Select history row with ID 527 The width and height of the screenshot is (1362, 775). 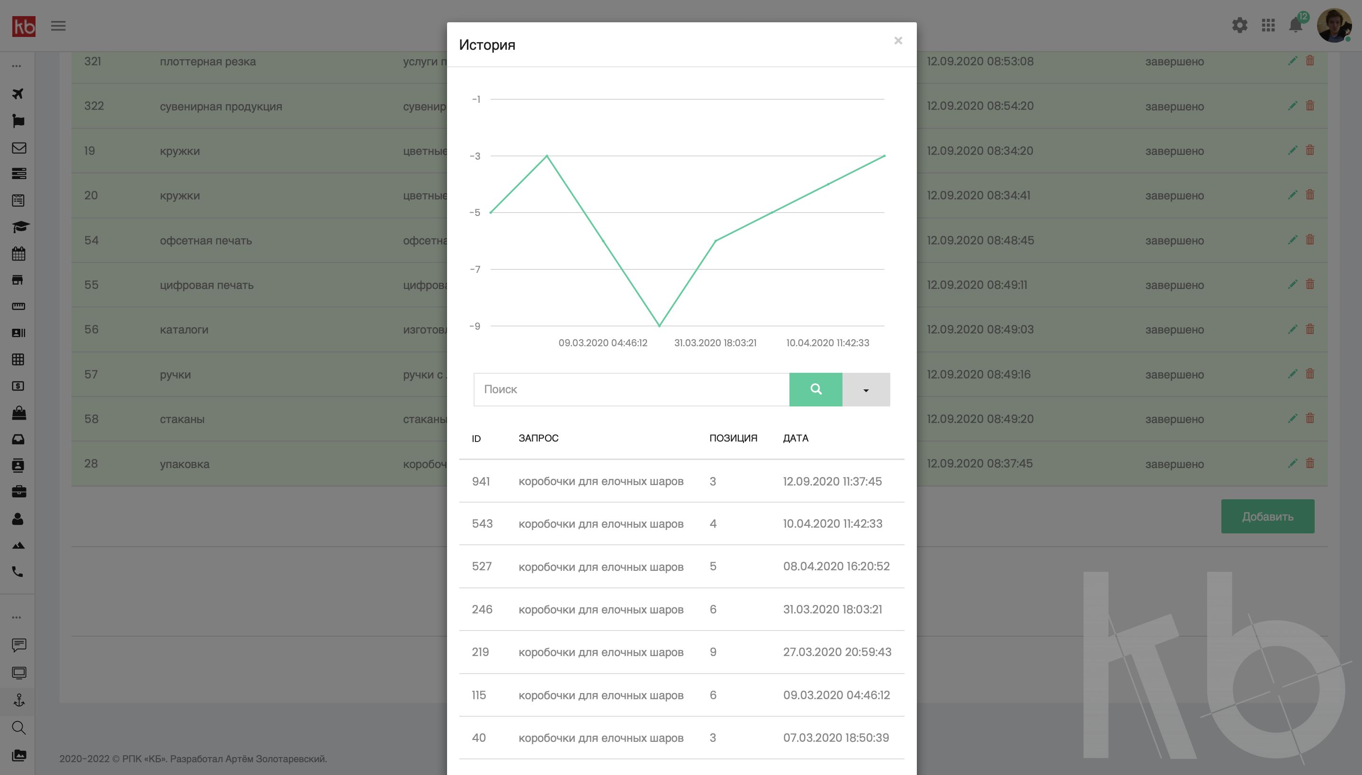pos(681,567)
